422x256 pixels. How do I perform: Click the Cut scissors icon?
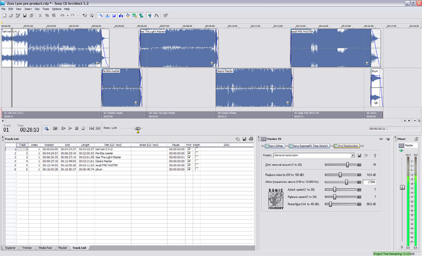(40, 16)
